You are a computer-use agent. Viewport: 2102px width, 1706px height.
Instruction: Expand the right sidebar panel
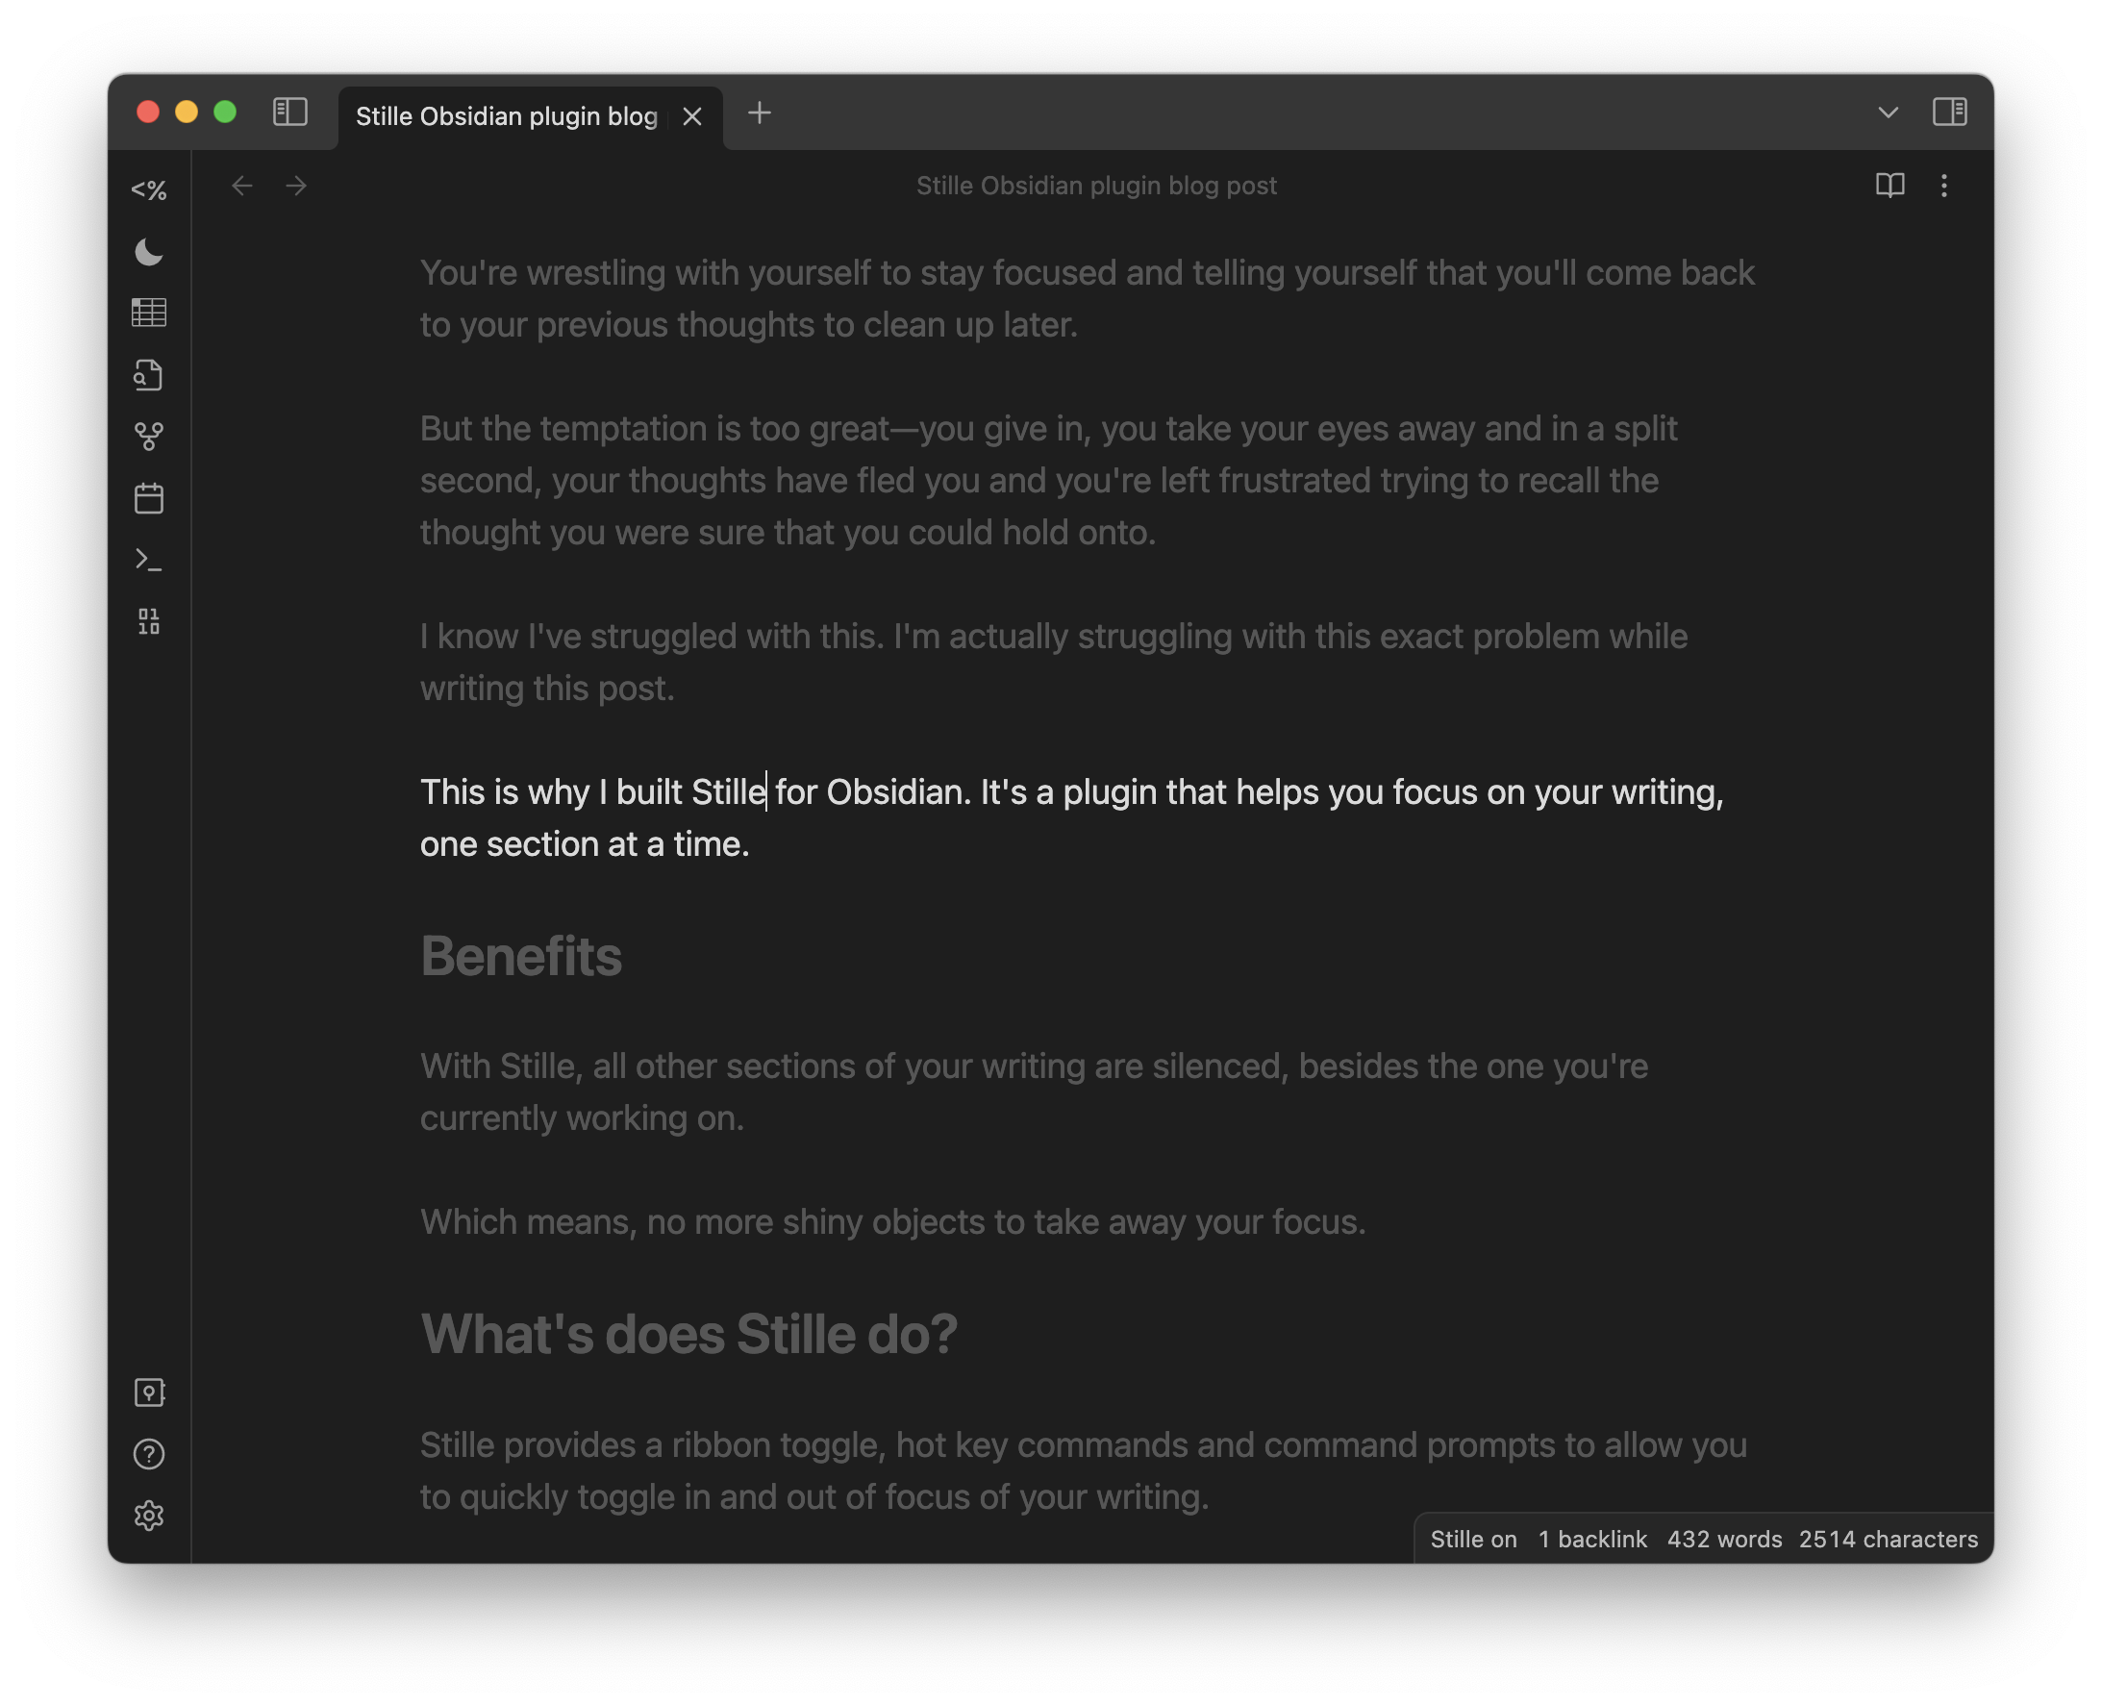click(x=1951, y=112)
